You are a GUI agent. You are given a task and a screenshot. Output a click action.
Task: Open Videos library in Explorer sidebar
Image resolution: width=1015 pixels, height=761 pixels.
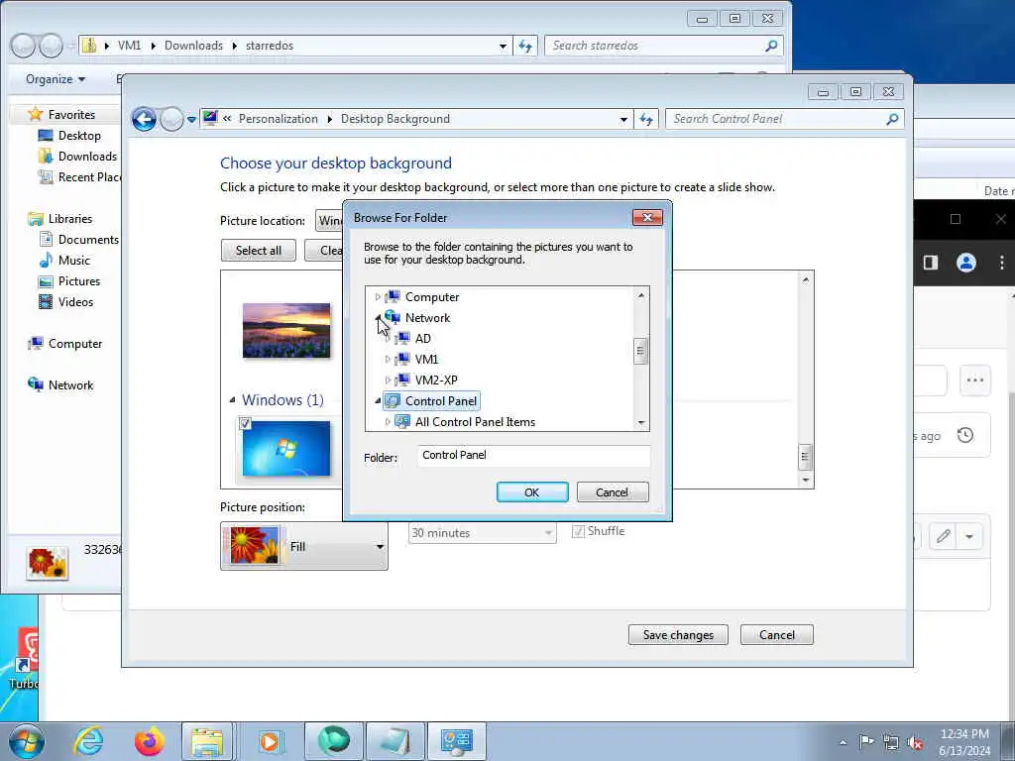click(x=75, y=301)
